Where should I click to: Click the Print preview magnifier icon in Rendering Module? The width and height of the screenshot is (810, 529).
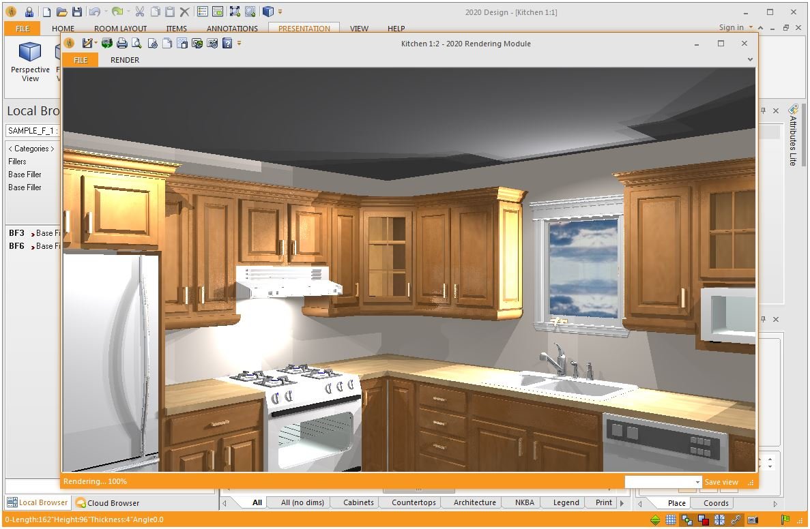(137, 44)
